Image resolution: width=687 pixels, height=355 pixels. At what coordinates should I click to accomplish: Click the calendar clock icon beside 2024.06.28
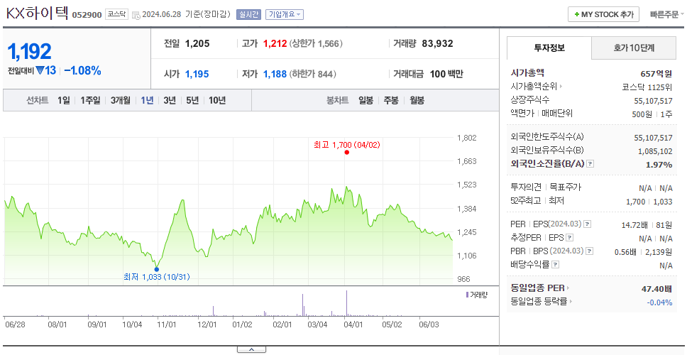click(x=136, y=15)
